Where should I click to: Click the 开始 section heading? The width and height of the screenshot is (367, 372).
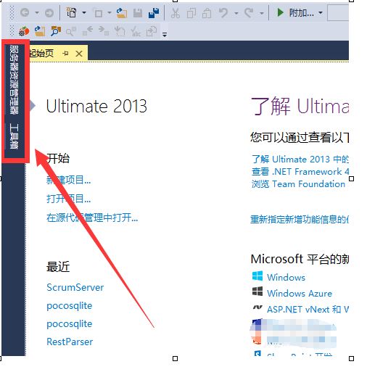(x=58, y=159)
